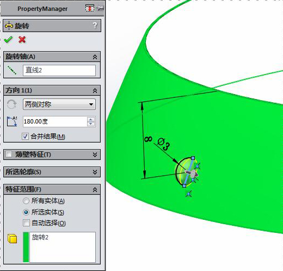Open help for the 旋转 feature

pos(95,25)
